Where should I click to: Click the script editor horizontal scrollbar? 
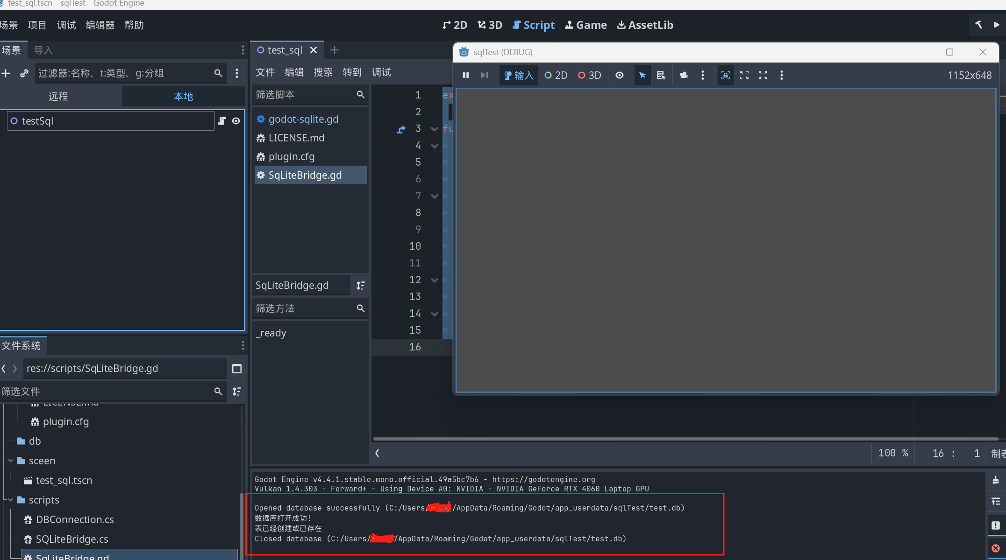(x=685, y=439)
